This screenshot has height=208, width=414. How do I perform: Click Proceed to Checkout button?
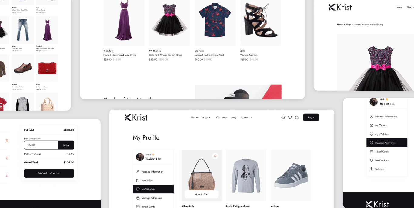(49, 173)
